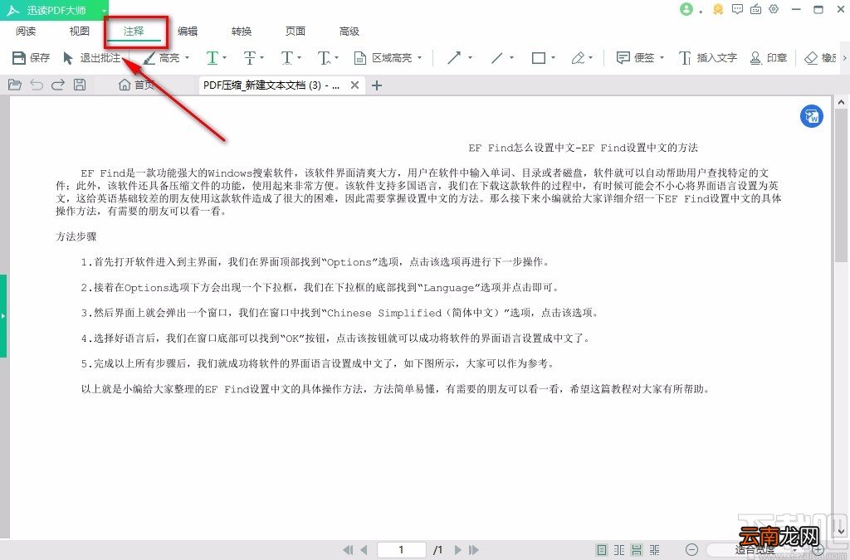Select the pencil freehand tool
The height and width of the screenshot is (560, 850).
tap(578, 57)
